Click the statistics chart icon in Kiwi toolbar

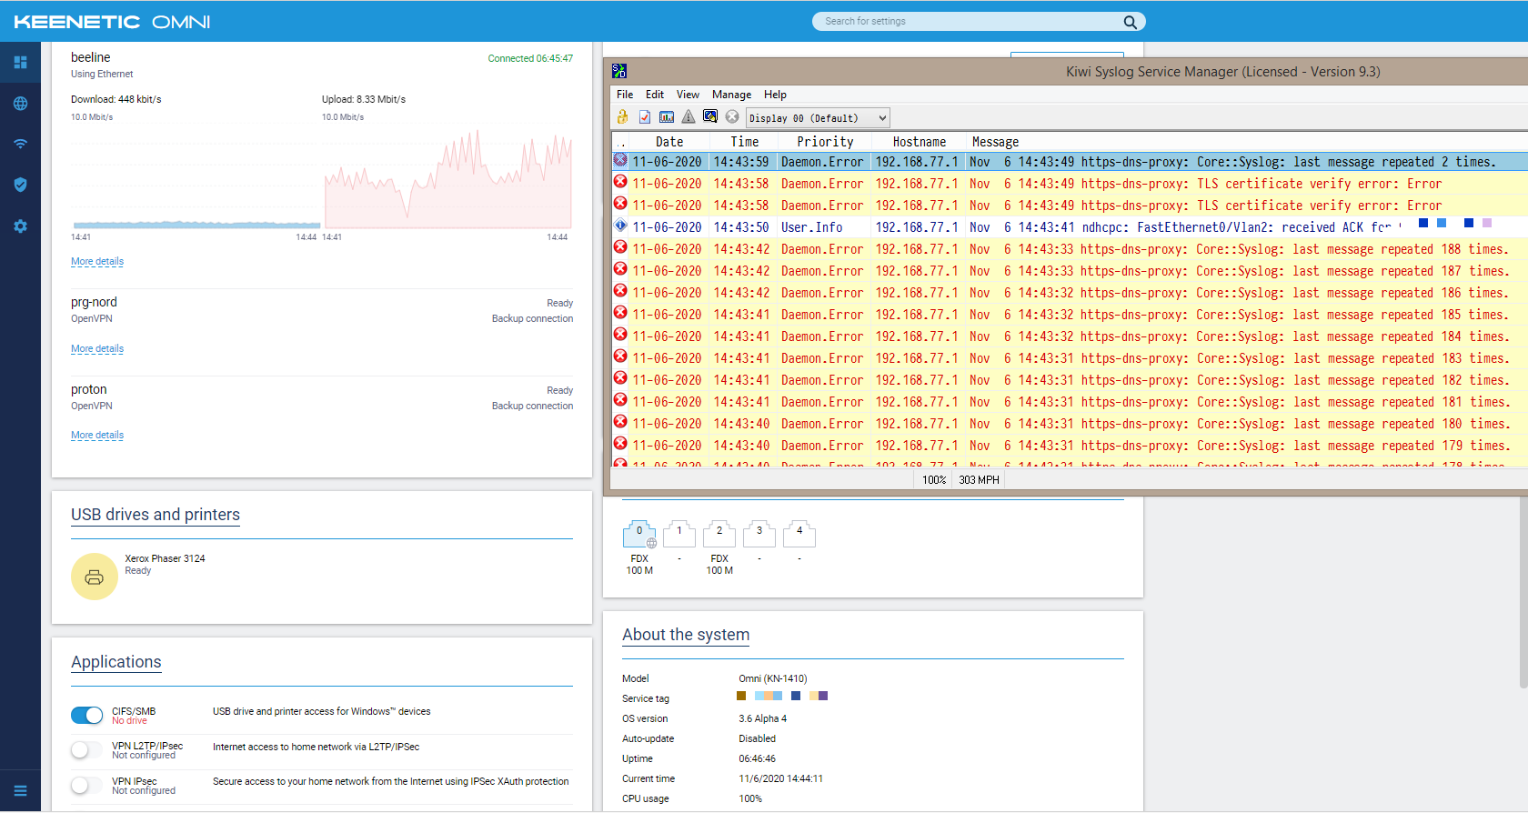tap(667, 117)
